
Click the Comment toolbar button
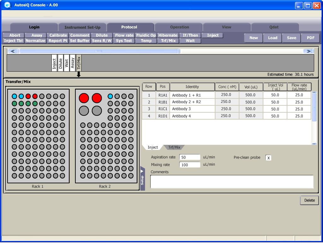tap(80, 35)
